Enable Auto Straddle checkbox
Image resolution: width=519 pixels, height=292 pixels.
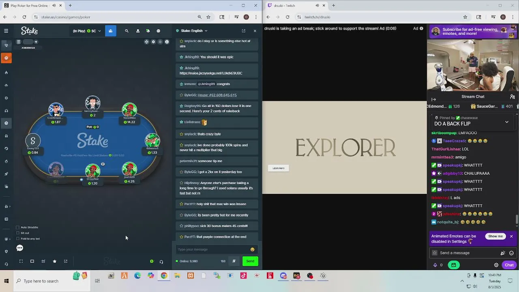pos(17,228)
